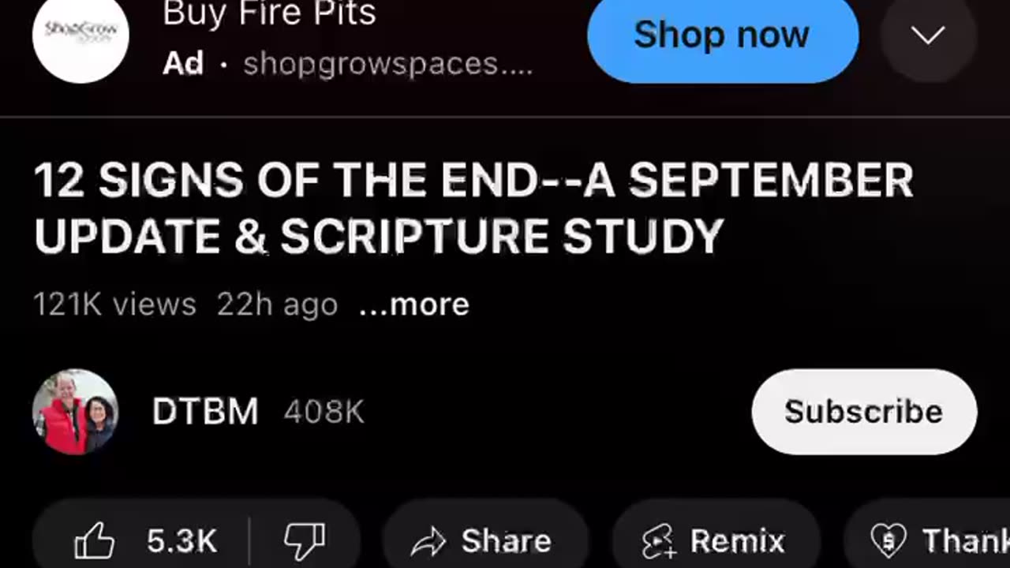Tap the Buy Fire Pits ad title

tap(269, 13)
